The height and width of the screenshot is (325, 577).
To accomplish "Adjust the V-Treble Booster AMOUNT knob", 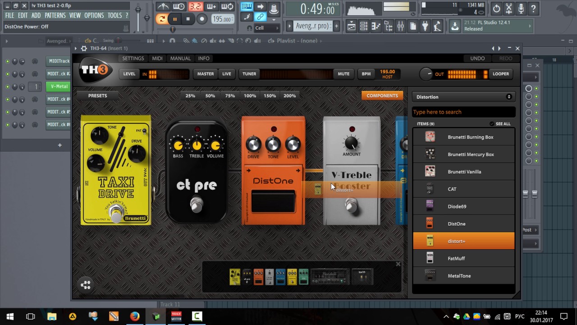I will tap(351, 143).
